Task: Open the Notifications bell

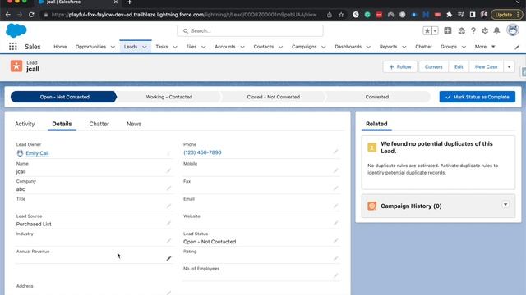Action: point(496,31)
